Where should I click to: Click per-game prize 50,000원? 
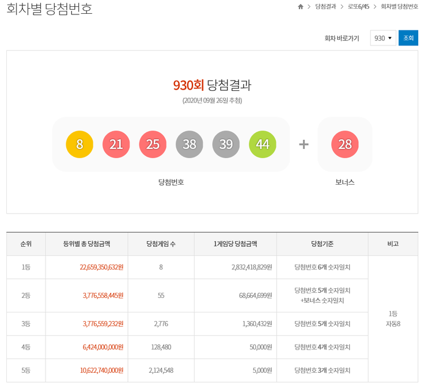click(260, 347)
